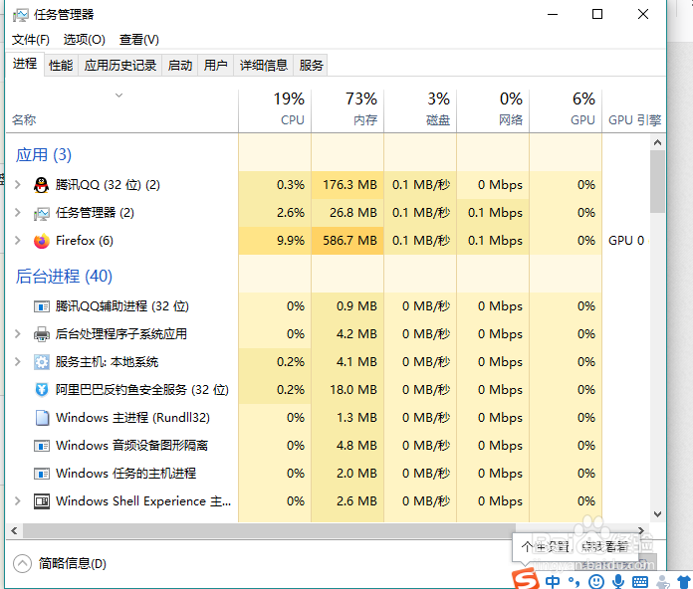Screen dimensions: 693x589
Task: Click the Firefox process icon
Action: point(42,241)
